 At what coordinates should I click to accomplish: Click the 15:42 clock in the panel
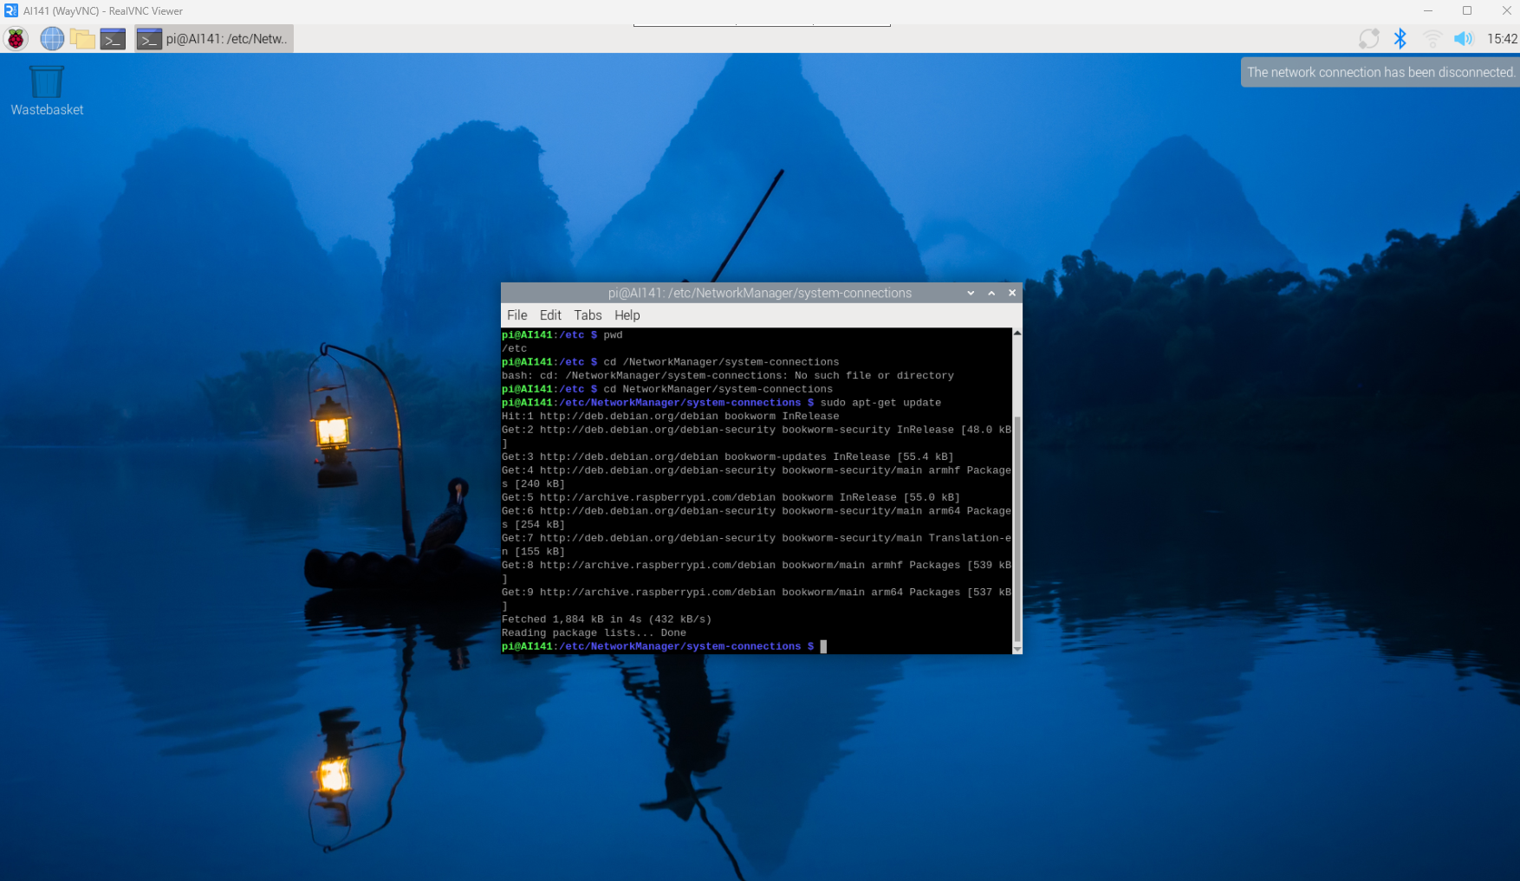(x=1502, y=39)
